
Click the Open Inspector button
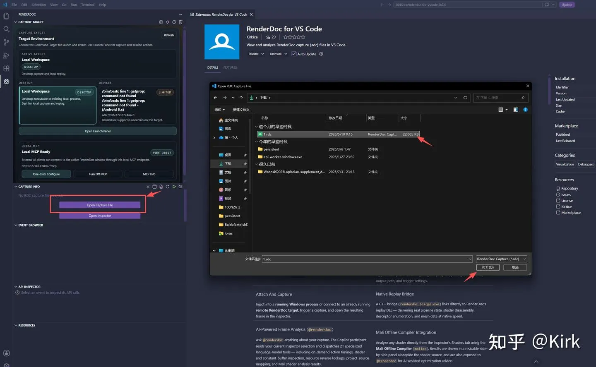click(100, 216)
